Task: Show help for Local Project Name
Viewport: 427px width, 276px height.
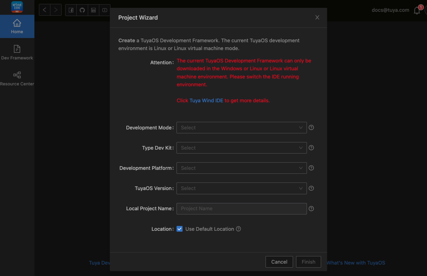Action: tap(311, 209)
